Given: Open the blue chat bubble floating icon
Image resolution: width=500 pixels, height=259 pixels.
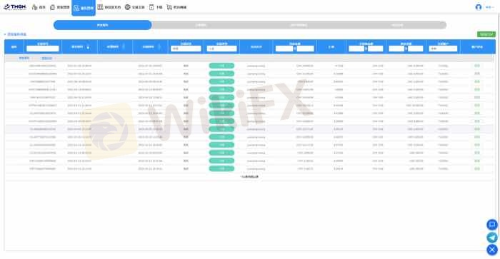Looking at the screenshot, I should (492, 225).
